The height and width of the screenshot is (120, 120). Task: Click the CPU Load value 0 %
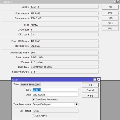click(64, 34)
